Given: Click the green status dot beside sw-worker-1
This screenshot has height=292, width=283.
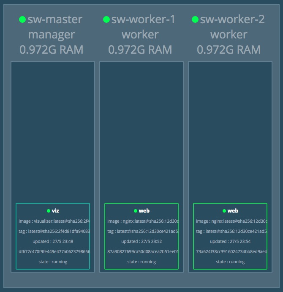Looking at the screenshot, I should coord(106,20).
